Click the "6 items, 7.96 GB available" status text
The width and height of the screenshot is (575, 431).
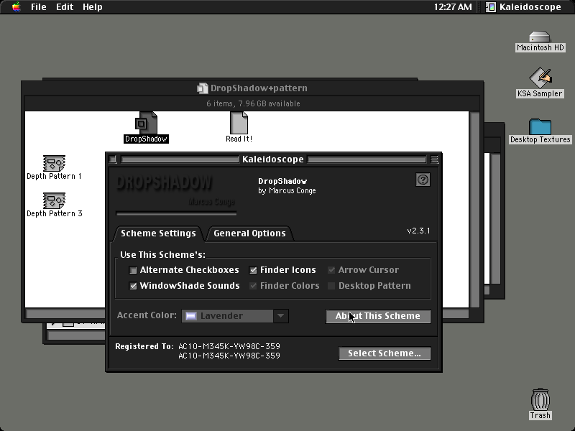(253, 103)
